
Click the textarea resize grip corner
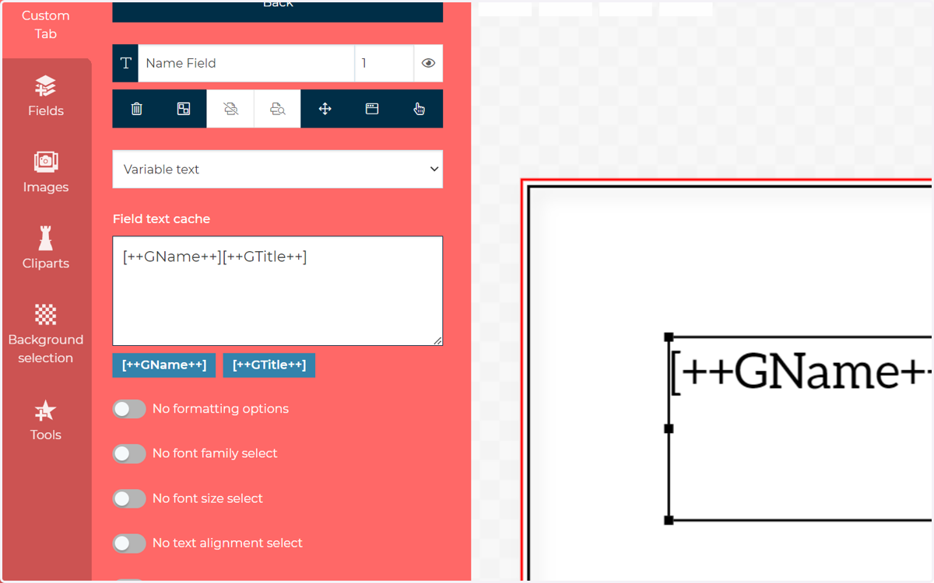(x=437, y=340)
